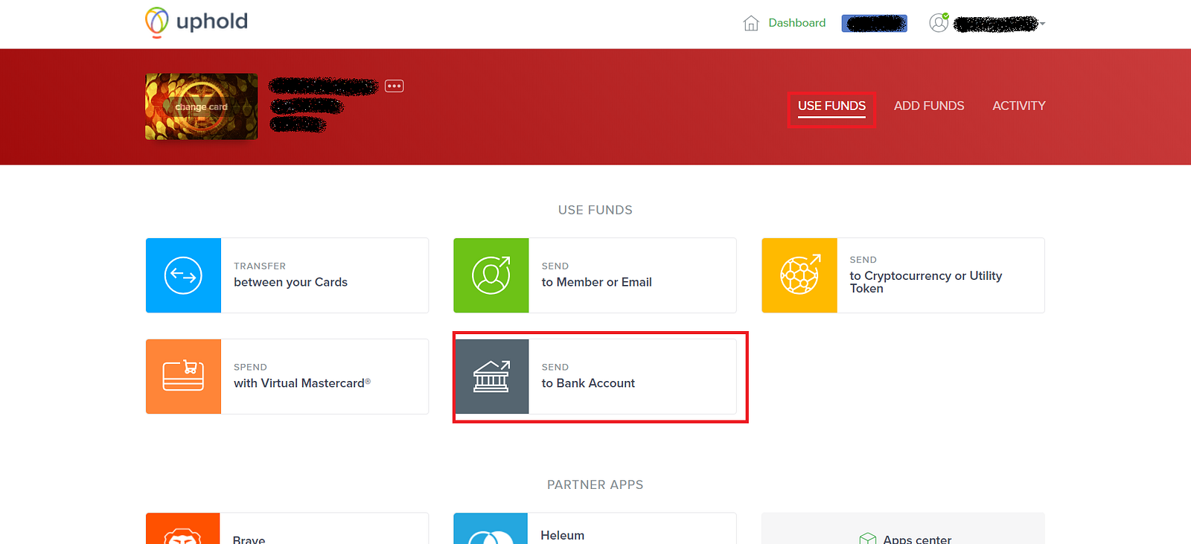This screenshot has width=1191, height=544.
Task: Click the gray bank building icon
Action: click(491, 377)
